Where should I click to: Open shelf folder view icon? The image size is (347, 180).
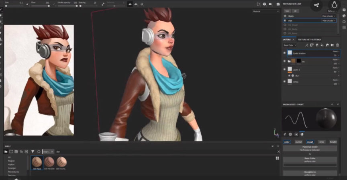[6, 152]
